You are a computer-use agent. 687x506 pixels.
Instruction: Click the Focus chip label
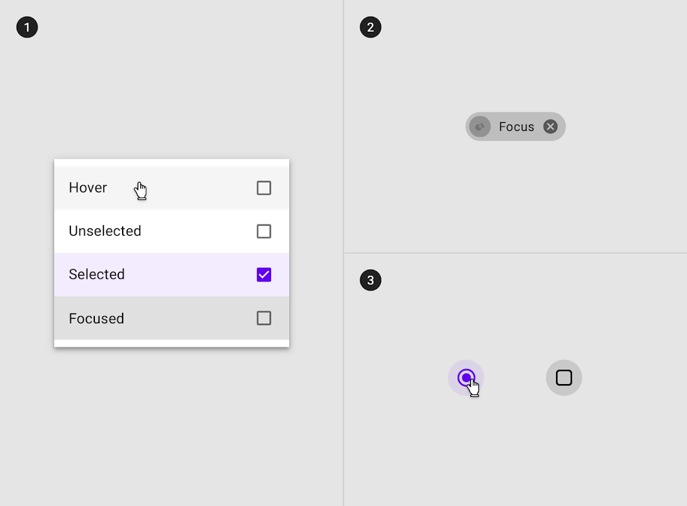pyautogui.click(x=516, y=126)
